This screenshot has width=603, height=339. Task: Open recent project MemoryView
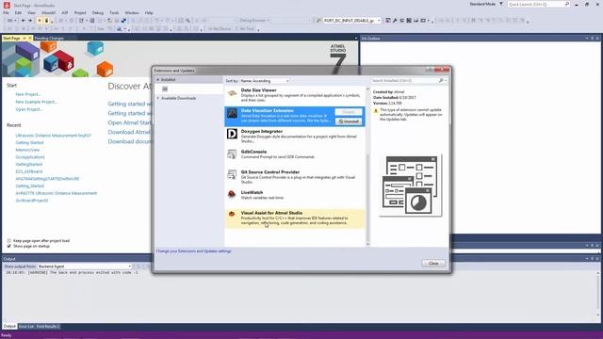click(27, 150)
